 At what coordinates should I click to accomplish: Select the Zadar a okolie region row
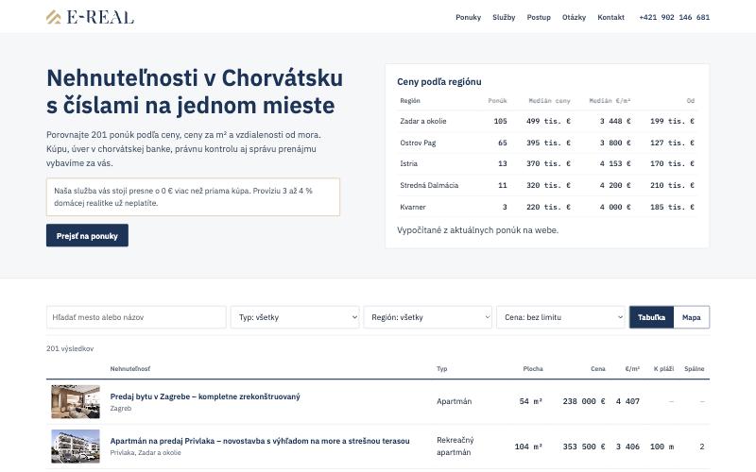(547, 122)
